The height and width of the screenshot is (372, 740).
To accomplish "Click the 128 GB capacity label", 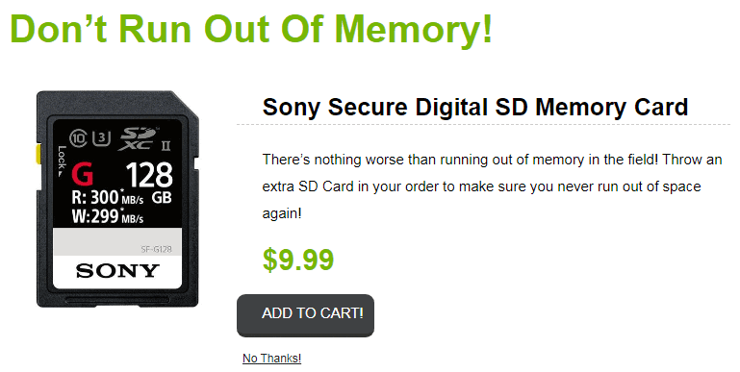I will [149, 182].
